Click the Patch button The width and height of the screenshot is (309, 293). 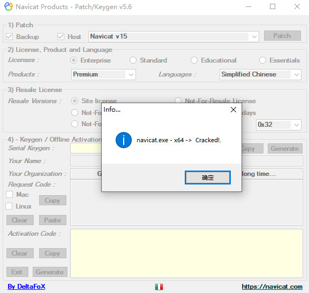pos(282,36)
